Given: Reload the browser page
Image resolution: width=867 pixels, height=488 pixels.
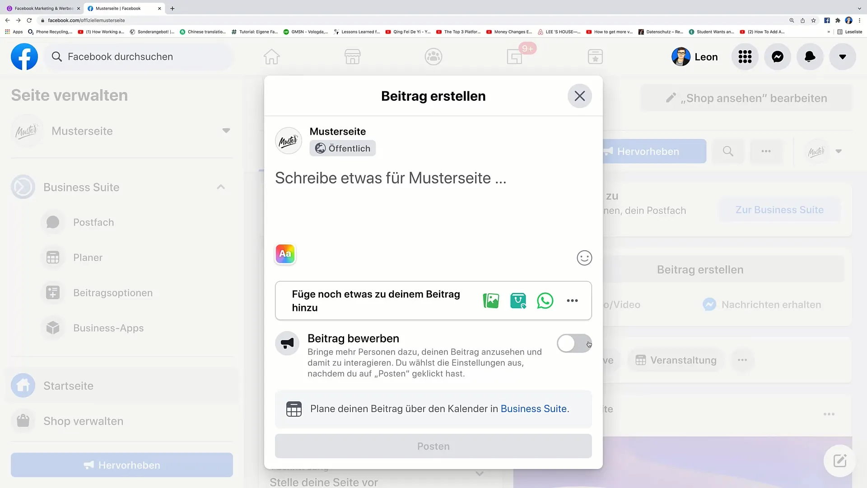Looking at the screenshot, I should 29,20.
